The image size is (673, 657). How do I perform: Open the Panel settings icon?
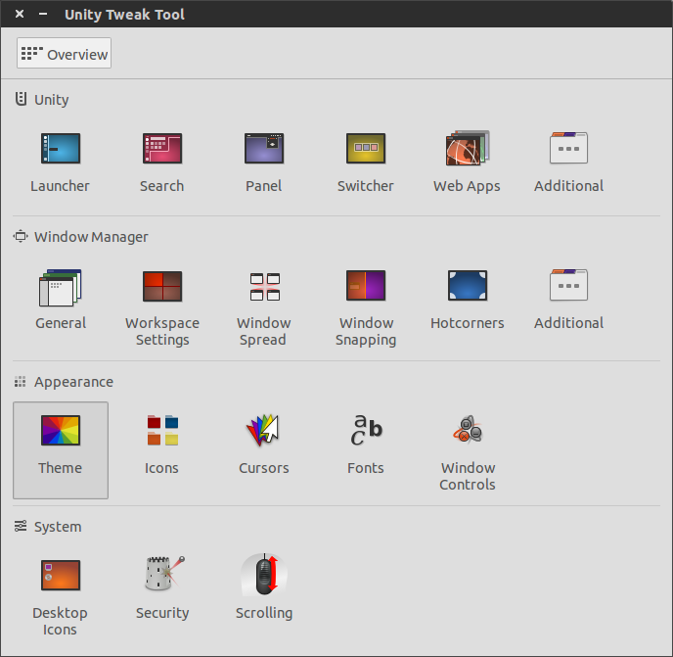pyautogui.click(x=264, y=149)
